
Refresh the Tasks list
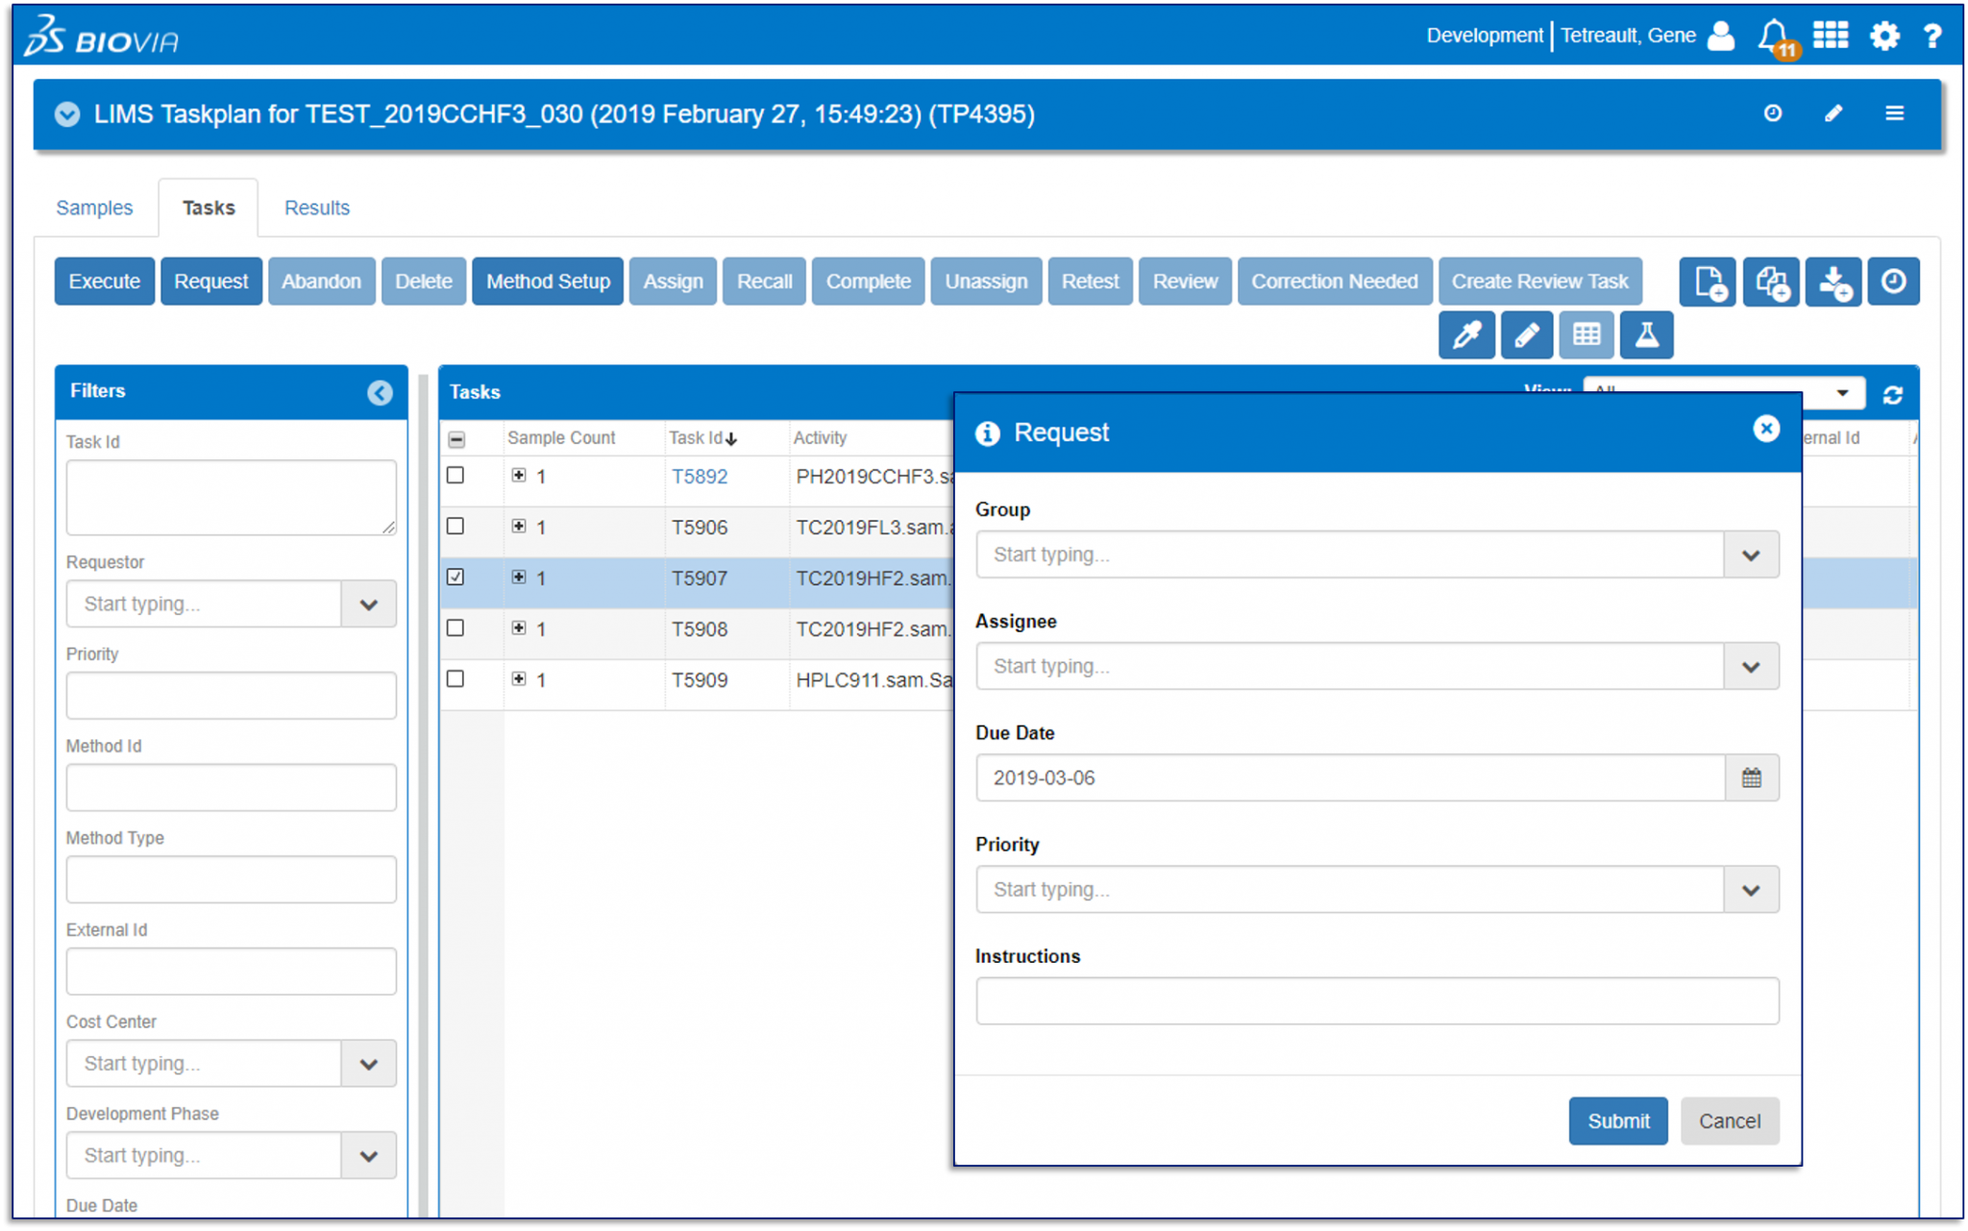click(x=1892, y=395)
